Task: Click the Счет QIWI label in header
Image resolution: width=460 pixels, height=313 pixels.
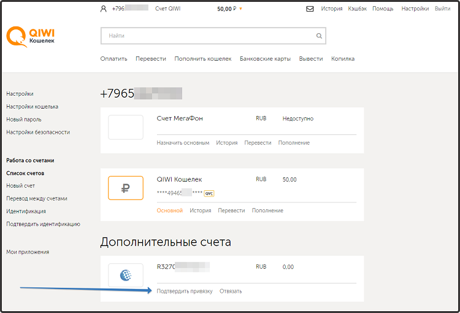Action: point(168,9)
